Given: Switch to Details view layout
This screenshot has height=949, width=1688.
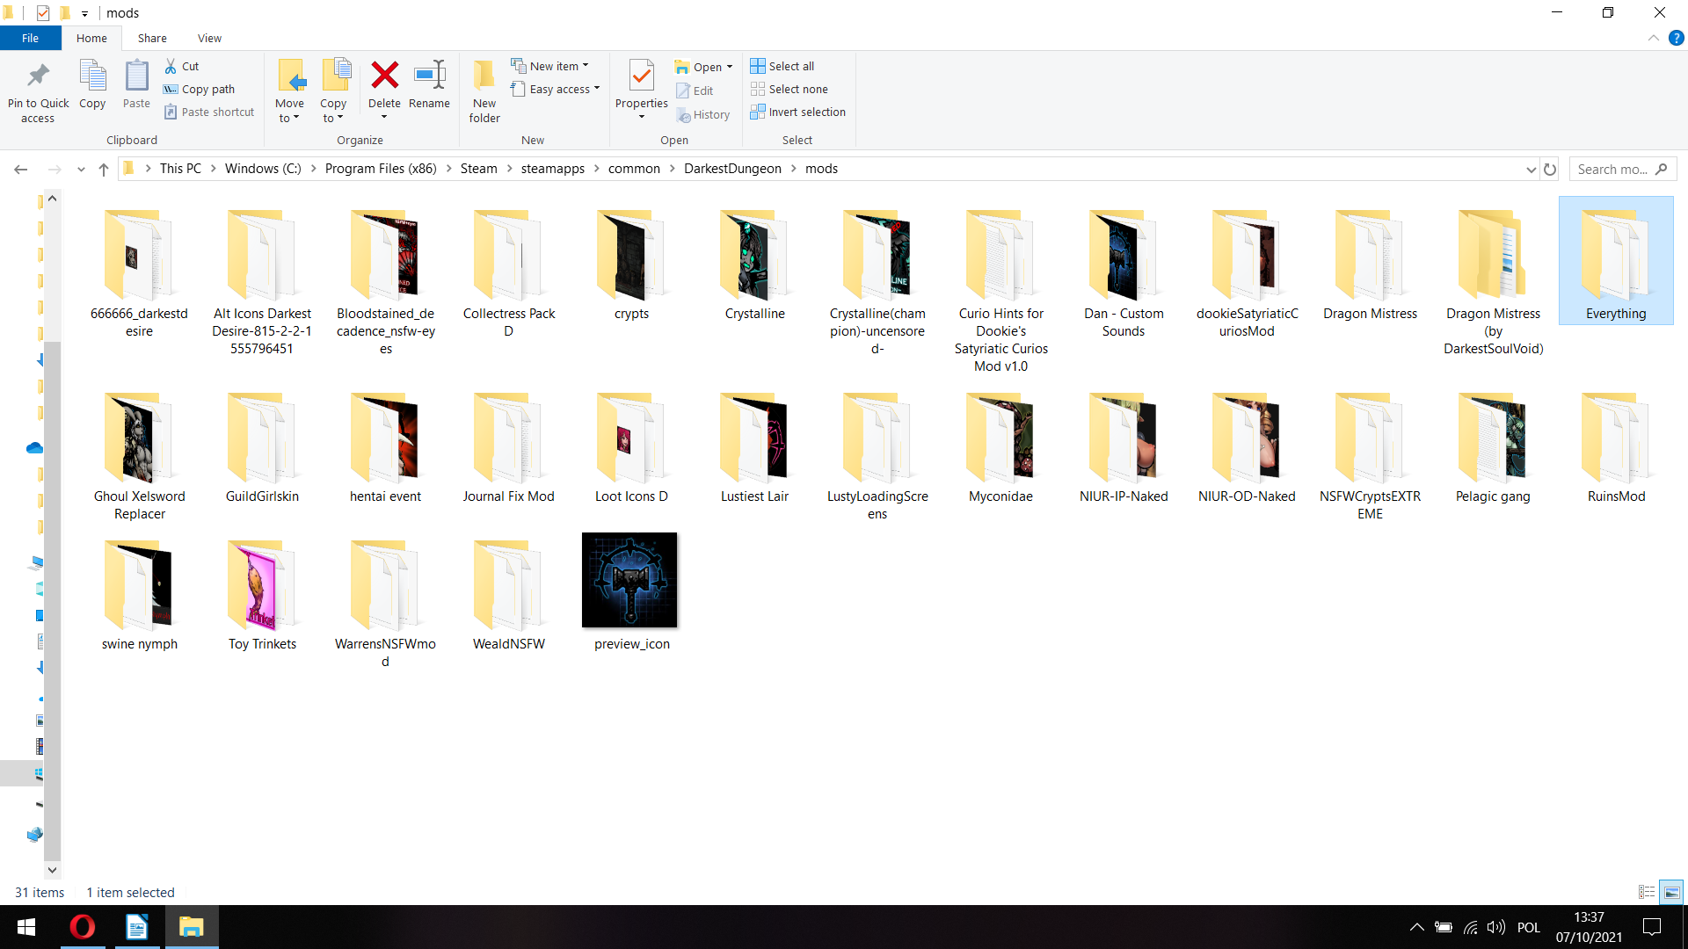Looking at the screenshot, I should pyautogui.click(x=1647, y=892).
